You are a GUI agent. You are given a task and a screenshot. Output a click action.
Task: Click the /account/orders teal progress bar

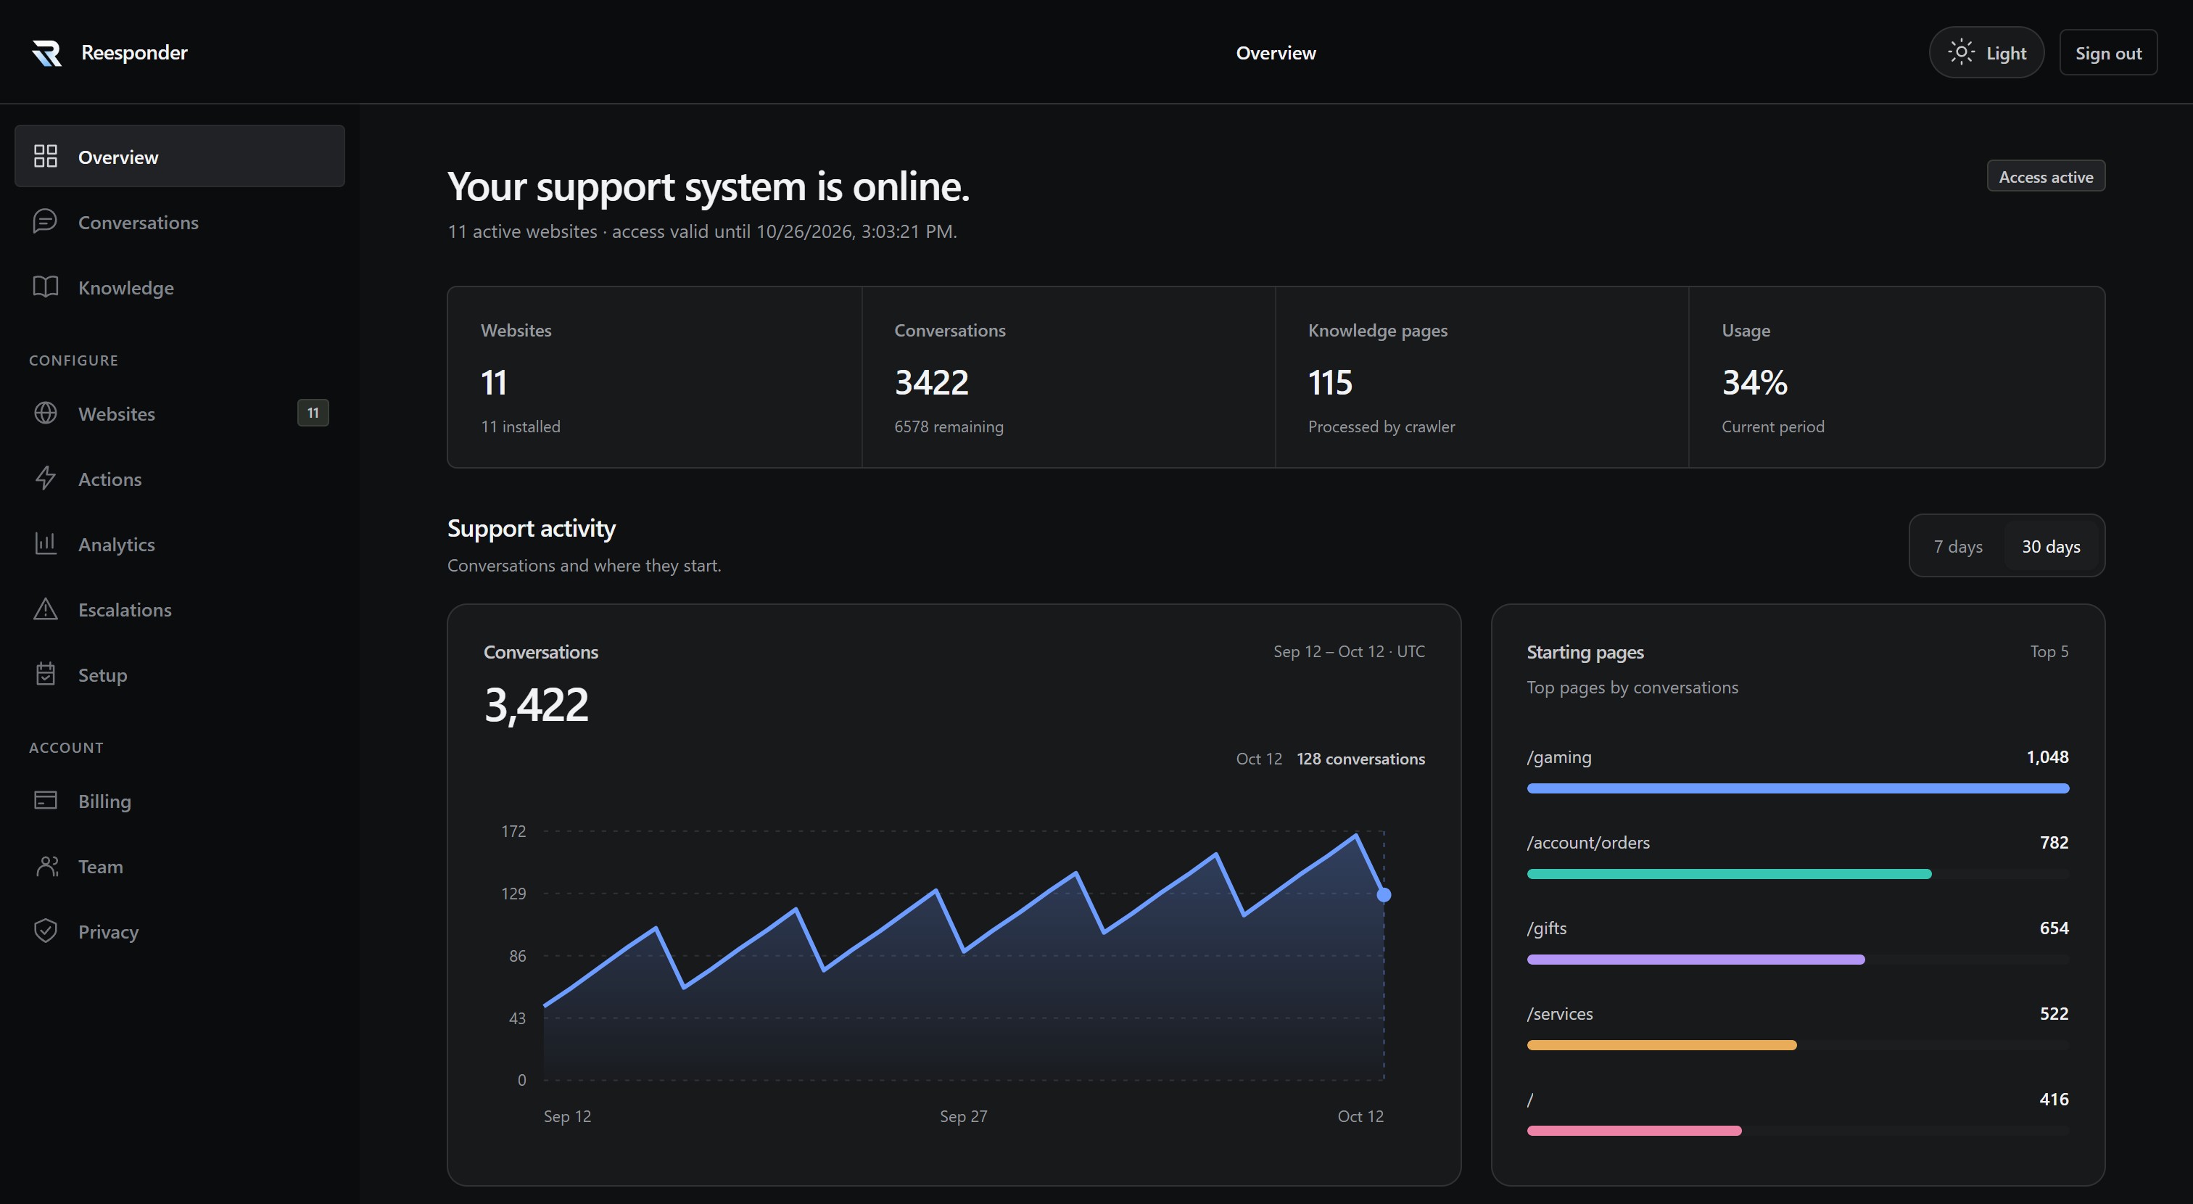1728,873
